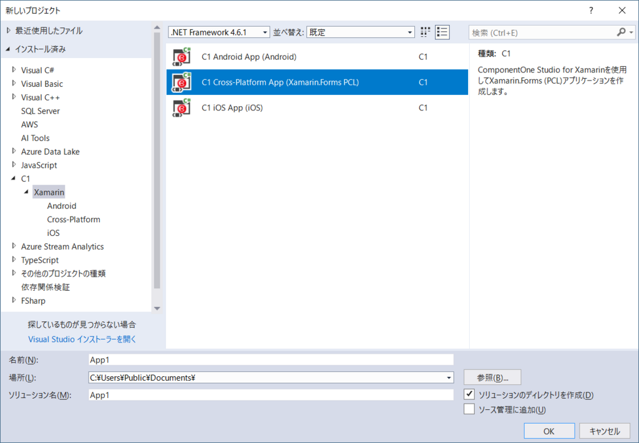Screen dimensions: 639x443
Task: Select the C1 iOS App (iOS) template
Action: tap(317, 107)
